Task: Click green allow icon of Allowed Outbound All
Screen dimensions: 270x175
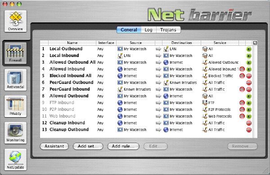Action: click(x=249, y=62)
